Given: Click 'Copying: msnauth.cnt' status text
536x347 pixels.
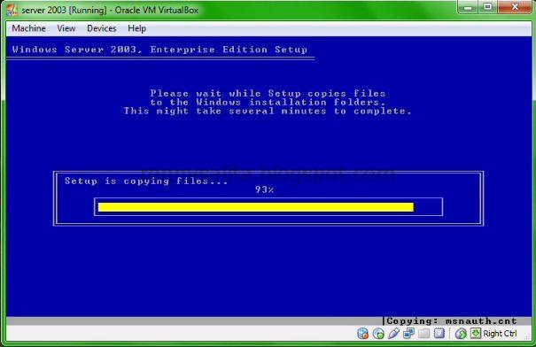Looking at the screenshot, I should pyautogui.click(x=452, y=321).
